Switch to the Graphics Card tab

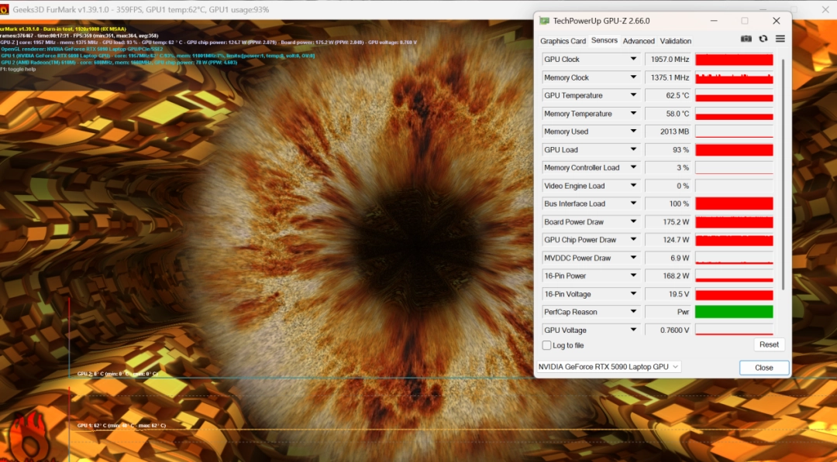[563, 41]
